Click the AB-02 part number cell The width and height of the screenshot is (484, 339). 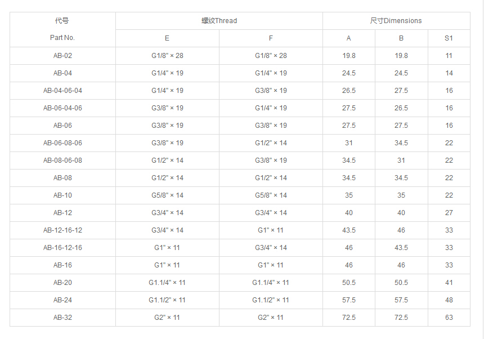(62, 56)
